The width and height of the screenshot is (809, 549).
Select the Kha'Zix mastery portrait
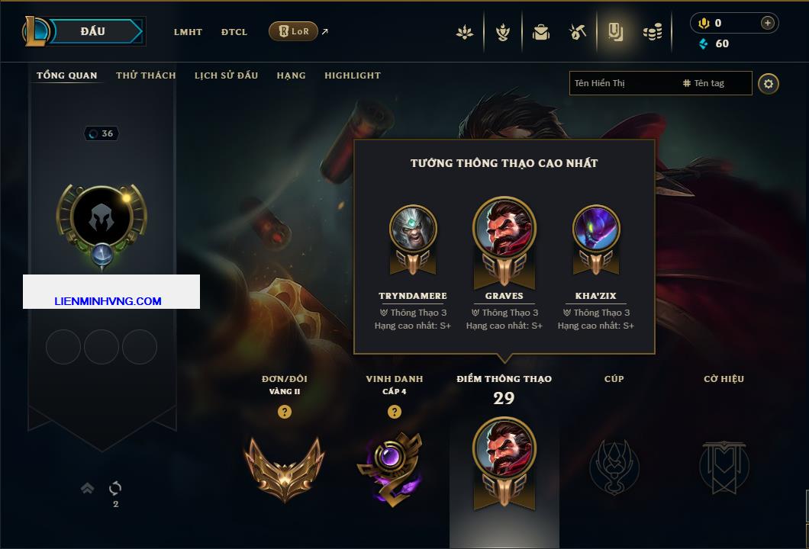tap(596, 228)
